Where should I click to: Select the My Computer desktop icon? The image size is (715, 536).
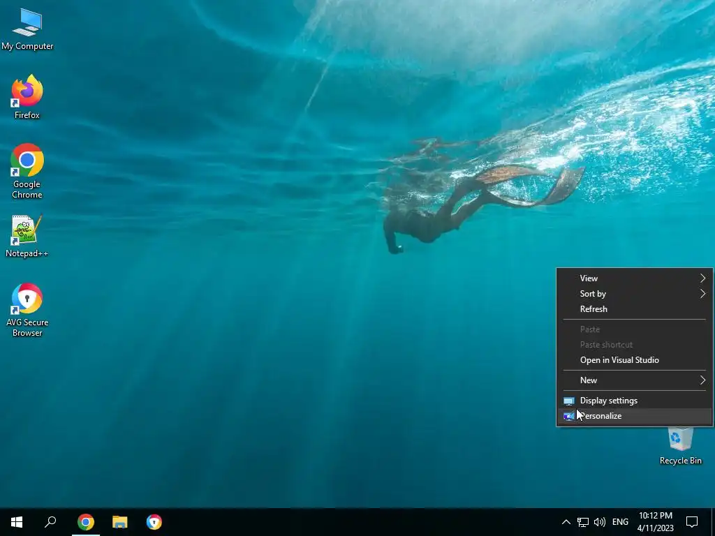27,29
